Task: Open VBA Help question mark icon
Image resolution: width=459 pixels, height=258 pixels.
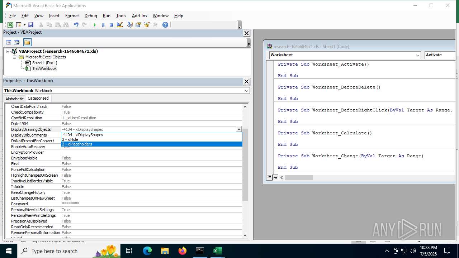Action: [x=165, y=25]
